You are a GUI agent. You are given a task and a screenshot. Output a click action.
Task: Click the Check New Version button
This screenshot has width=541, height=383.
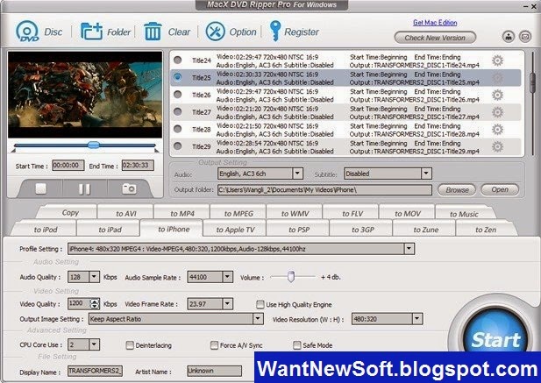(x=435, y=38)
